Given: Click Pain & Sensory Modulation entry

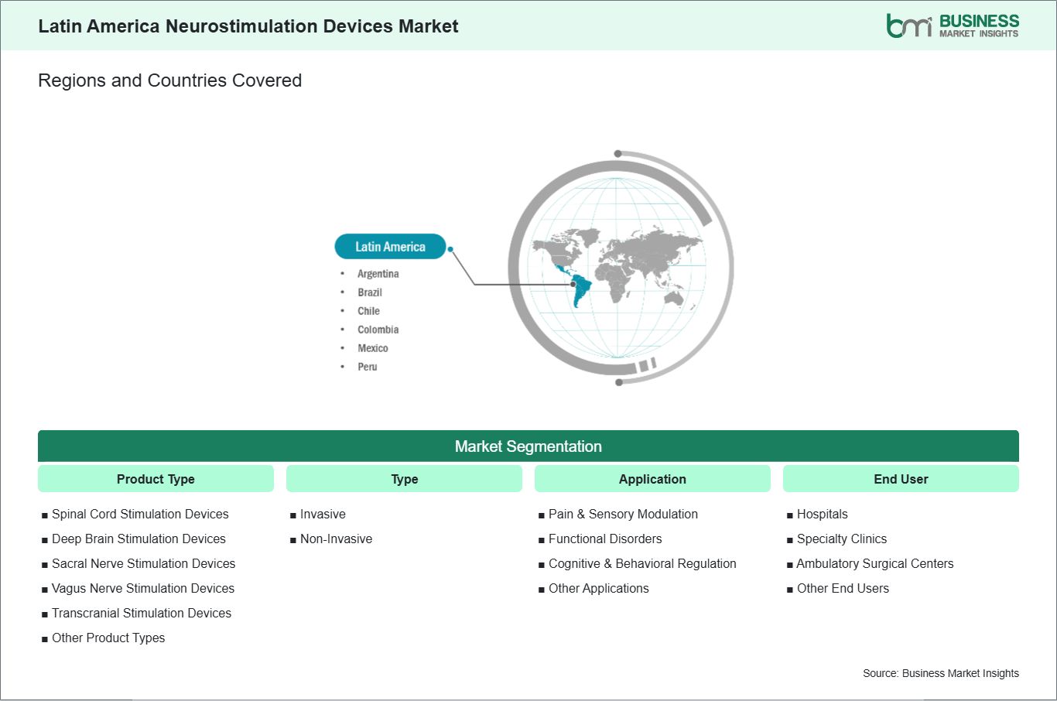Looking at the screenshot, I should [623, 514].
